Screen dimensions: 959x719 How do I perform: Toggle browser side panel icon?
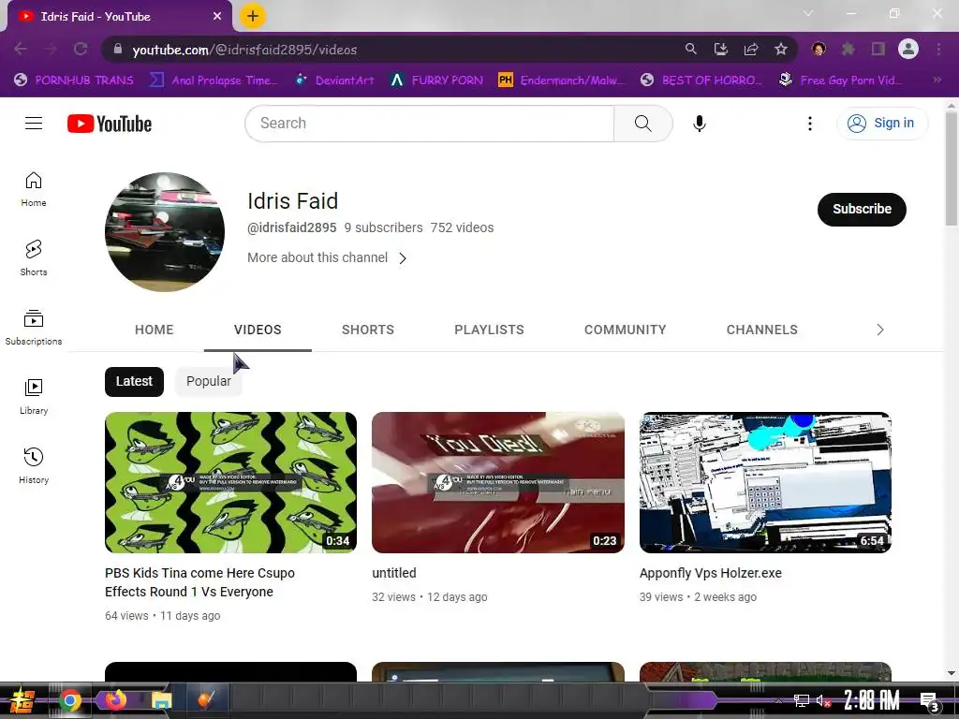(878, 49)
